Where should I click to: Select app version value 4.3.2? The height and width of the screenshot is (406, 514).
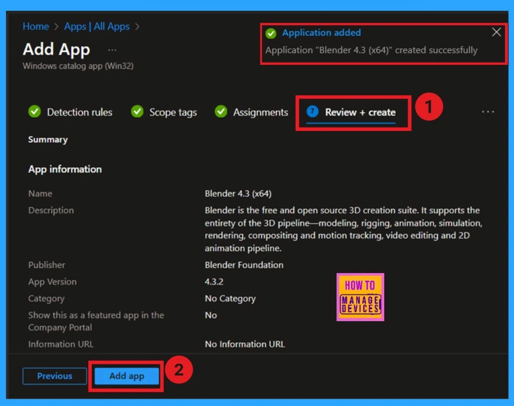click(213, 281)
